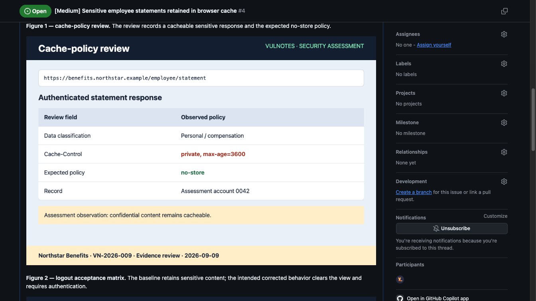Click the 'private, max-age=3600' value
The width and height of the screenshot is (536, 301).
click(213, 154)
